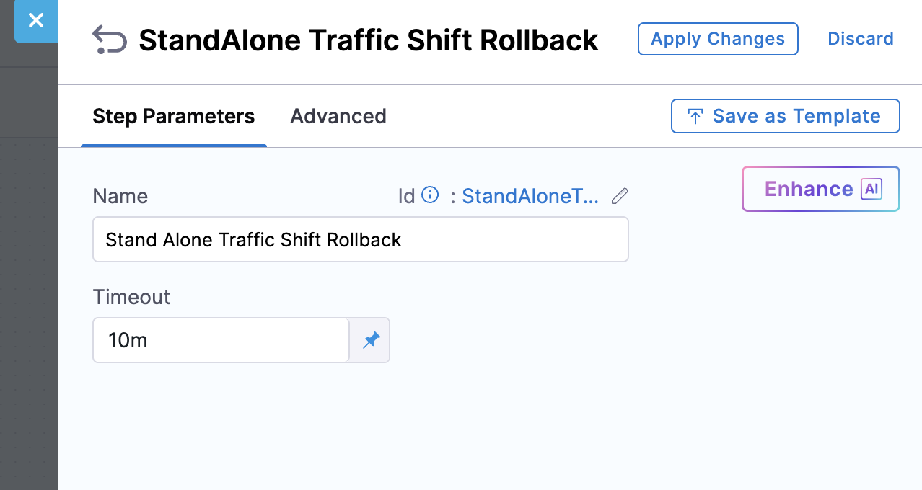
Task: Click the pencil icon to edit Id
Action: point(620,196)
